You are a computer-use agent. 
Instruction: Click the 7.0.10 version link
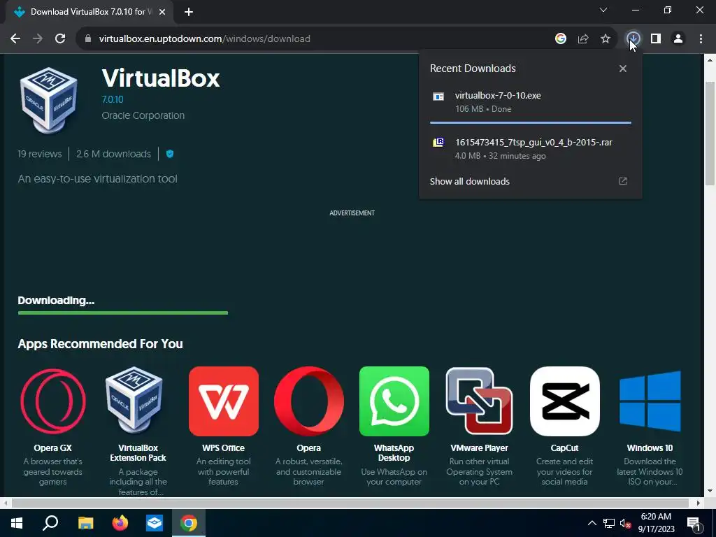point(113,99)
